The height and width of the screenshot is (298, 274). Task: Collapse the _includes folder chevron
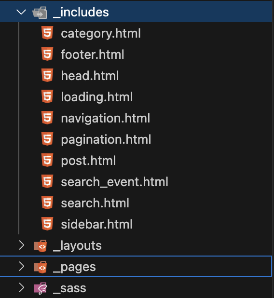point(21,12)
